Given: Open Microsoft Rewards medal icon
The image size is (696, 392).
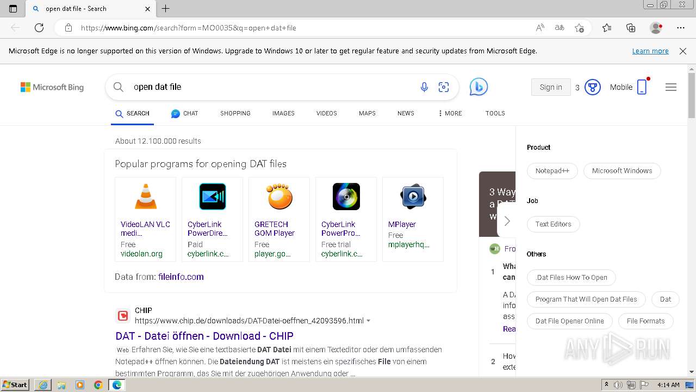Looking at the screenshot, I should (592, 87).
